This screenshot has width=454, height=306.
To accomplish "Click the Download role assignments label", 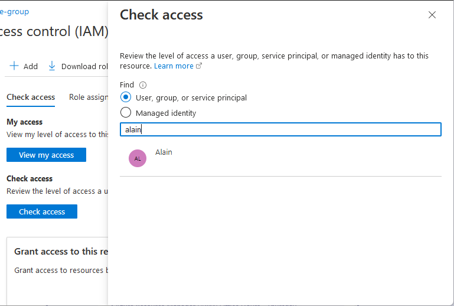I will [84, 66].
